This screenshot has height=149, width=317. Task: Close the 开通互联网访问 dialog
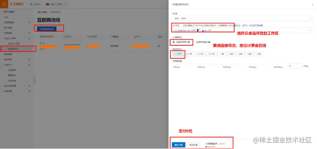[x=313, y=4]
